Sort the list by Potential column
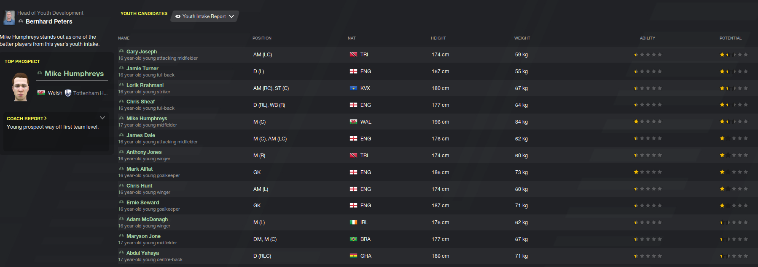The image size is (758, 267). pos(730,38)
